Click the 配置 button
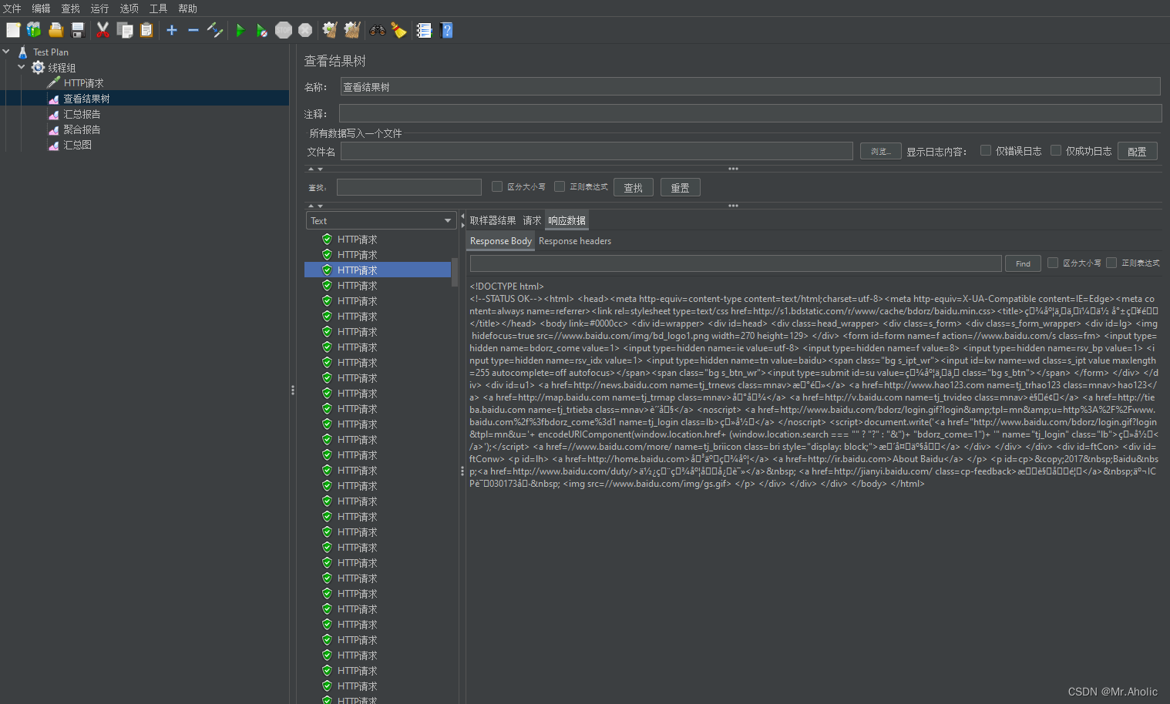1170x704 pixels. (1137, 151)
